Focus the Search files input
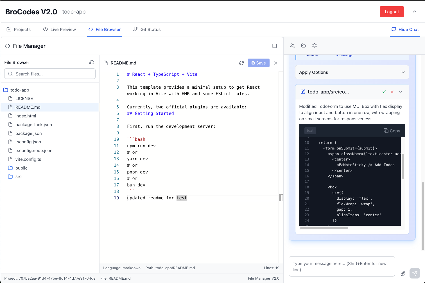Viewport: 425px width, 283px height. [50, 74]
